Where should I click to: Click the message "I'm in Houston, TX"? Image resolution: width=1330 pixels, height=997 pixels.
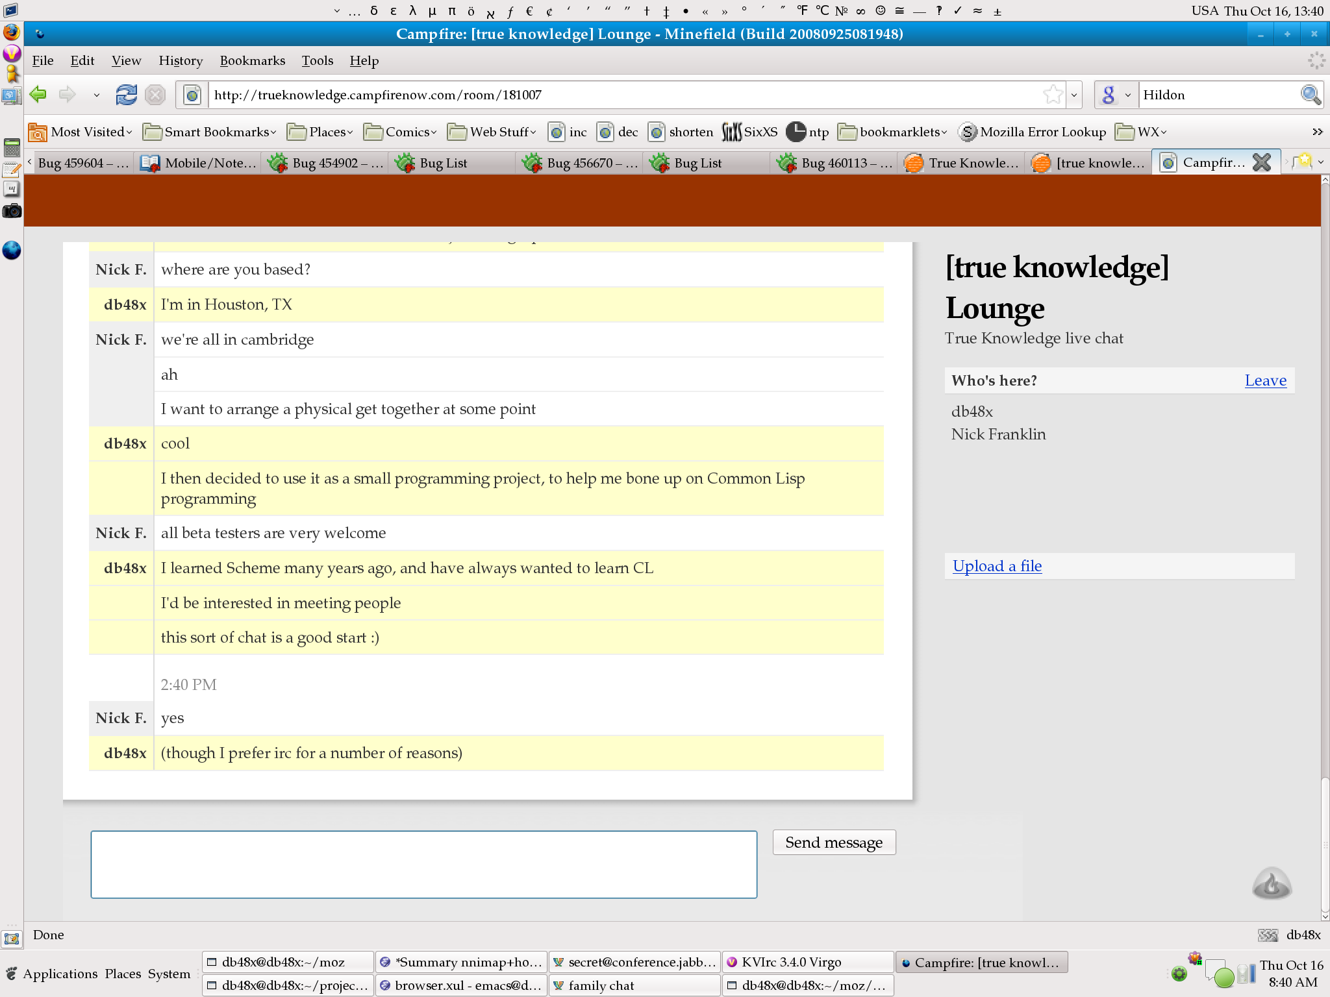click(x=227, y=304)
